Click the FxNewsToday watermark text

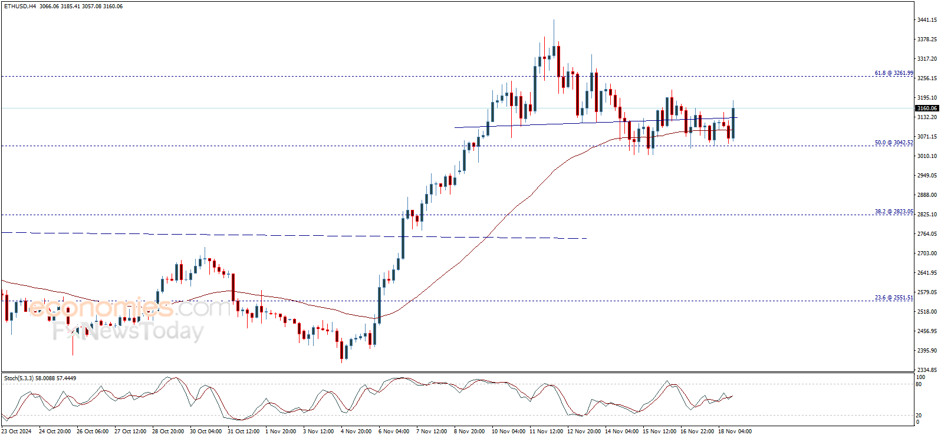[x=127, y=331]
